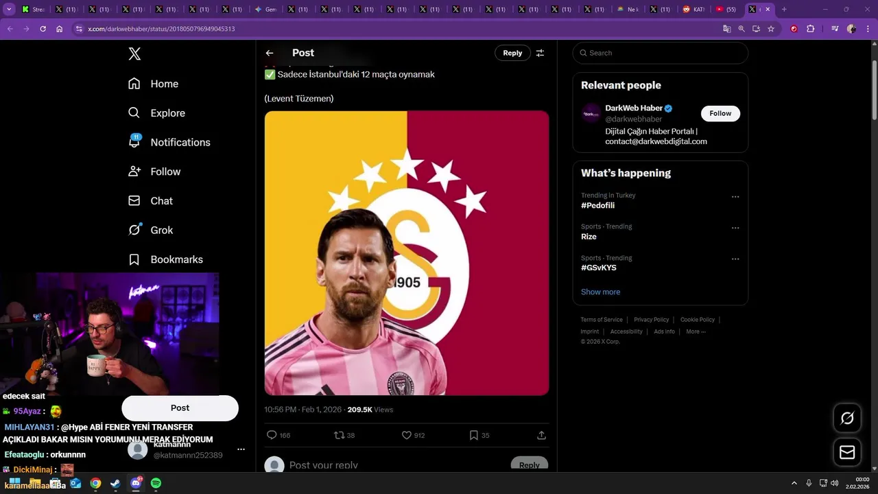
Task: Open the extensions puzzle icon
Action: (x=811, y=29)
